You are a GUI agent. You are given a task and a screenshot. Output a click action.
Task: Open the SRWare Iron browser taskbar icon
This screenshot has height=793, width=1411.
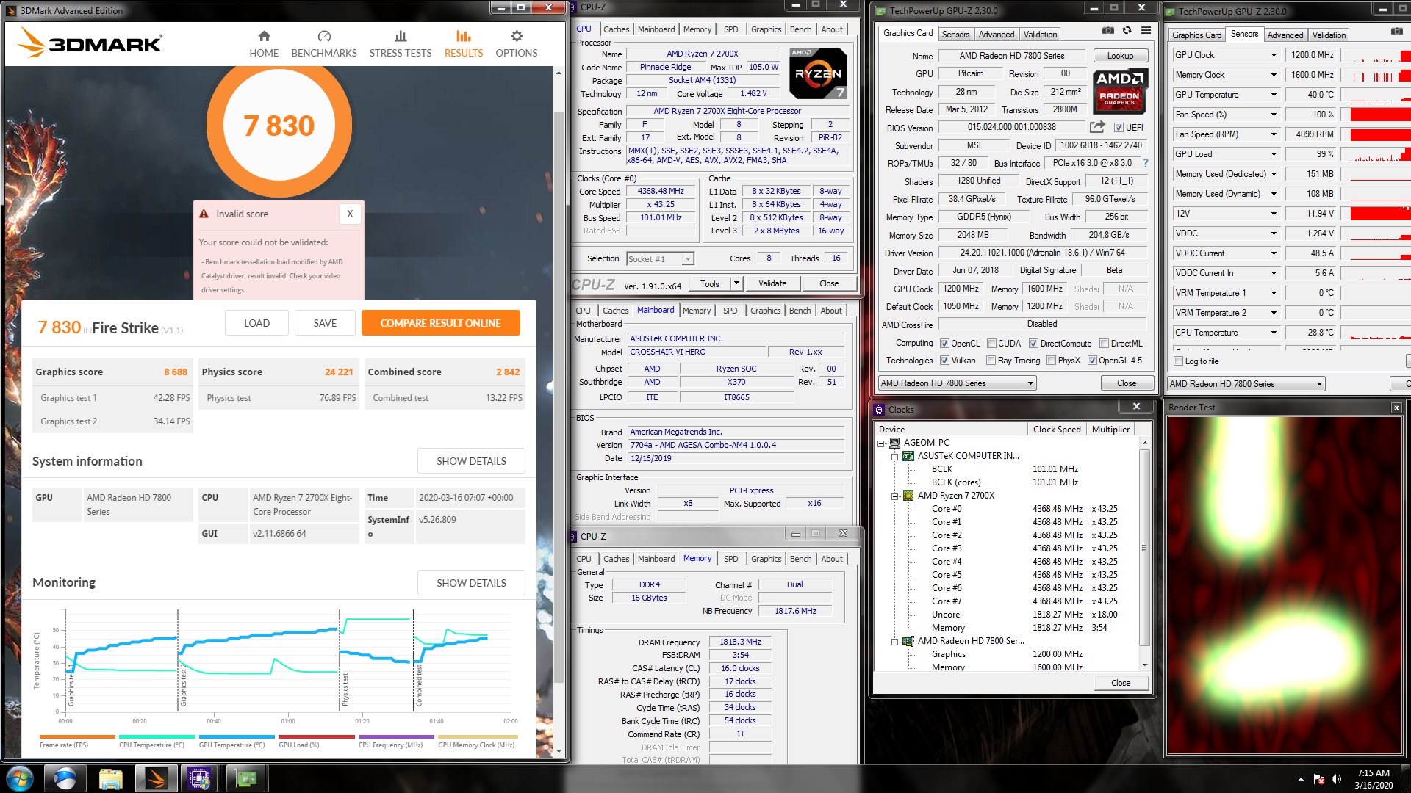pyautogui.click(x=65, y=778)
